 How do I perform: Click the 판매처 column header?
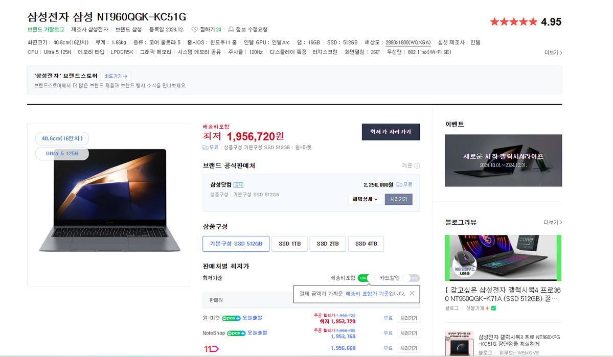coord(216,300)
